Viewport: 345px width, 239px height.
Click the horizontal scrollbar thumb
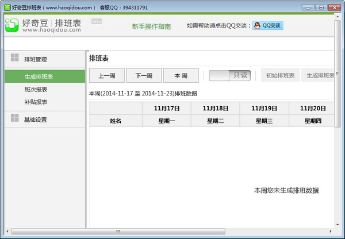(x=118, y=232)
